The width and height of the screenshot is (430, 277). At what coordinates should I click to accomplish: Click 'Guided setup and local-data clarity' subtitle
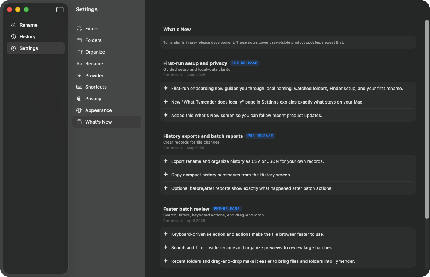197,69
